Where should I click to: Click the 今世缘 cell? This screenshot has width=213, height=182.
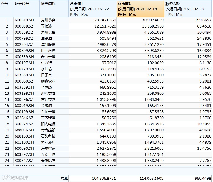pyautogui.click(x=47, y=87)
